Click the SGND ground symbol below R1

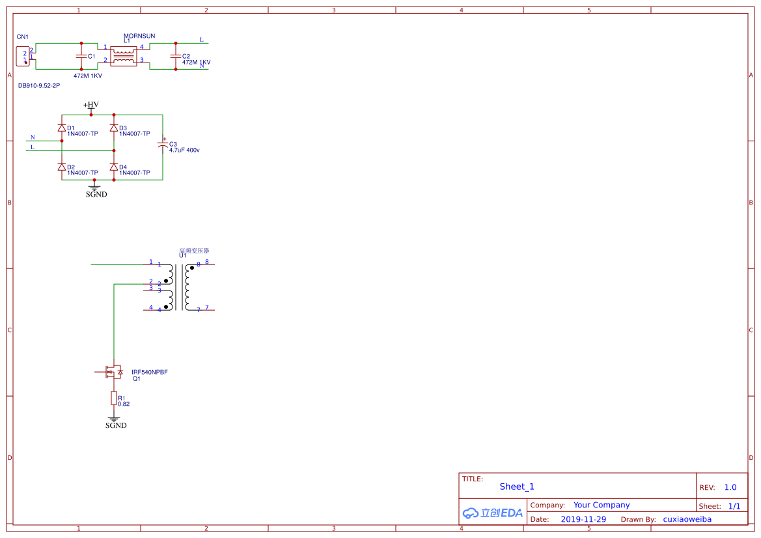(x=115, y=422)
